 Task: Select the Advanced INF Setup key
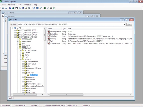coord(34,68)
